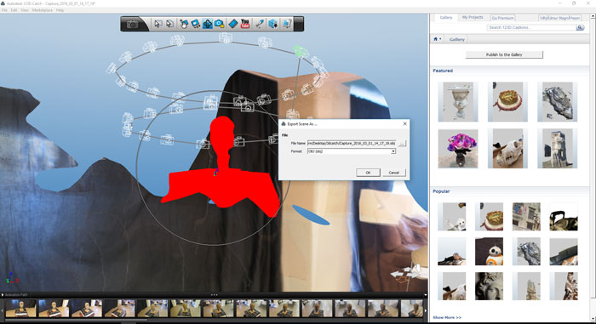
Task: Select the highlighted orbit tool
Action: (208, 24)
